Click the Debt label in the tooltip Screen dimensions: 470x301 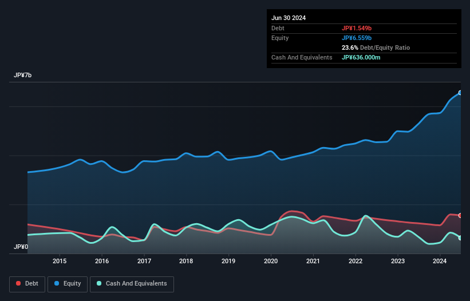click(278, 28)
